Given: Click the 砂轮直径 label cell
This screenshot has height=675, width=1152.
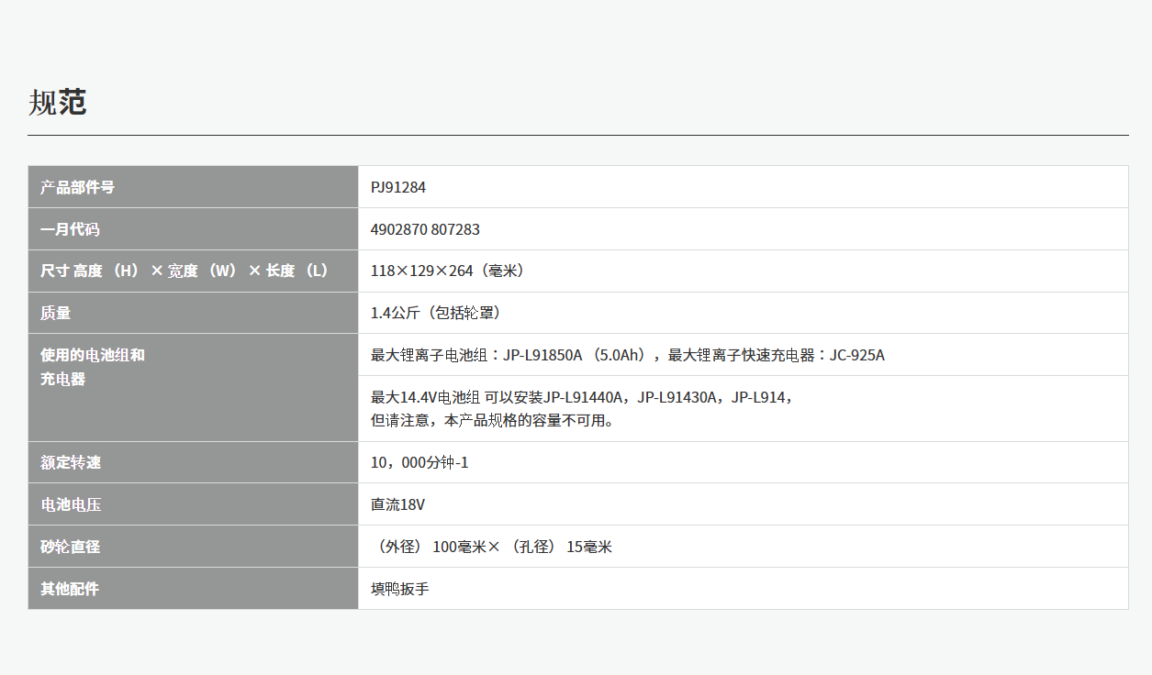Looking at the screenshot, I should [x=193, y=547].
